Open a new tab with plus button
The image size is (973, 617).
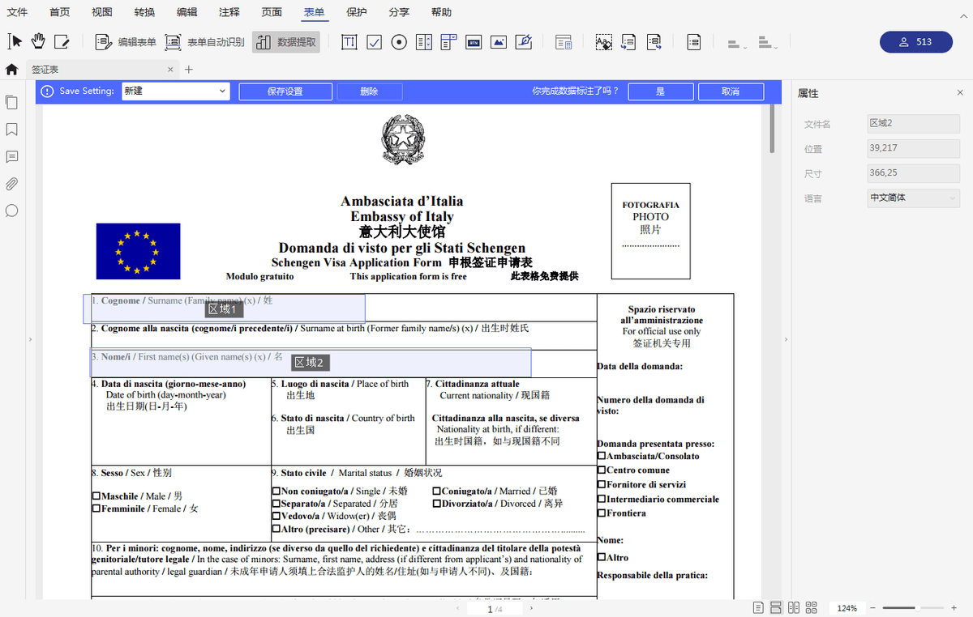pyautogui.click(x=189, y=70)
